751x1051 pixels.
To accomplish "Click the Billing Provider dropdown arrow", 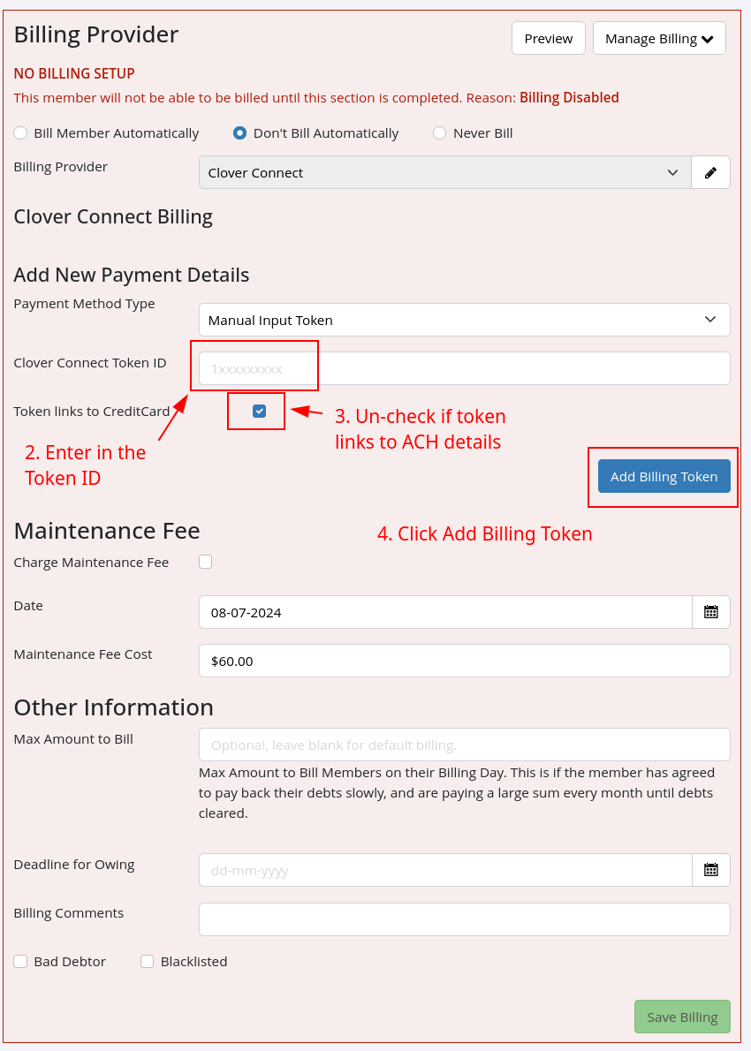I will [673, 172].
